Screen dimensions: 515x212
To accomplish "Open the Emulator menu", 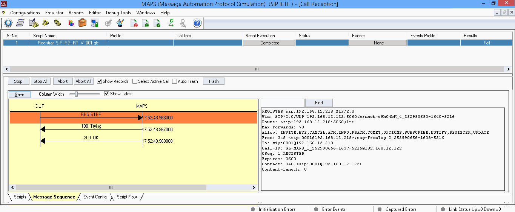I will tap(54, 13).
